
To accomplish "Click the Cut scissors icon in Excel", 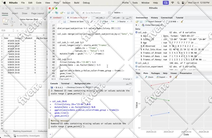I will pyautogui.click(x=12, y=19).
